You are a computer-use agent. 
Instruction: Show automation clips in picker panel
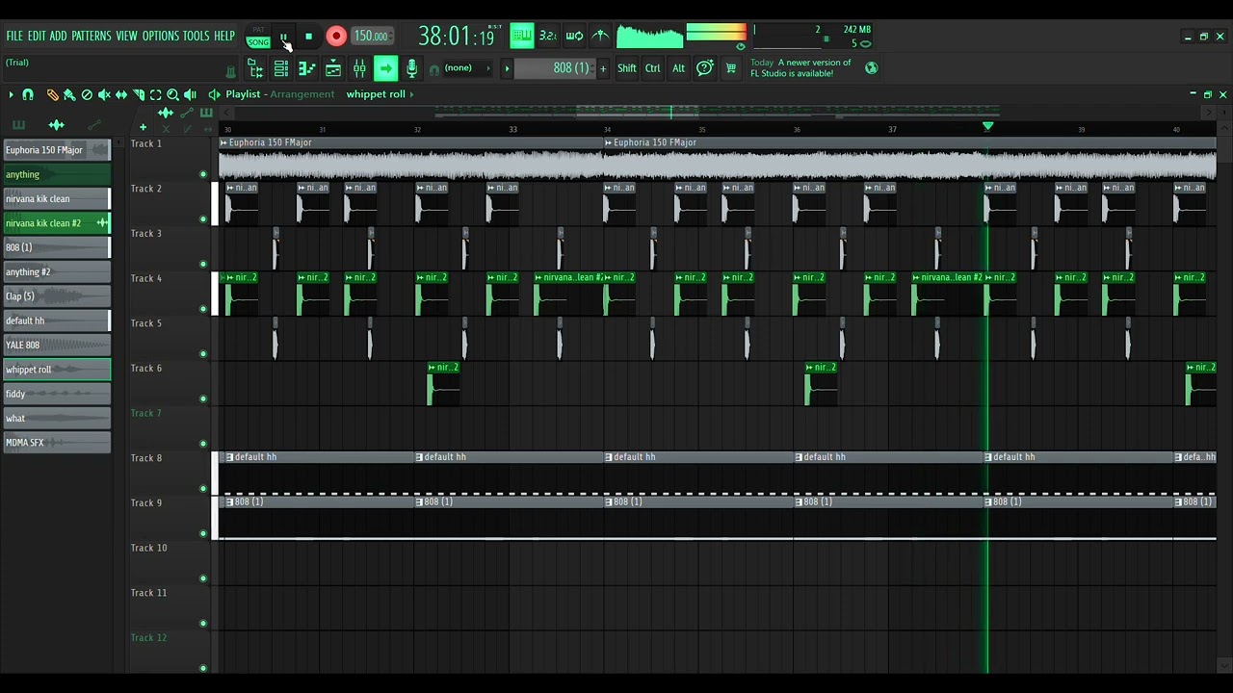[93, 125]
